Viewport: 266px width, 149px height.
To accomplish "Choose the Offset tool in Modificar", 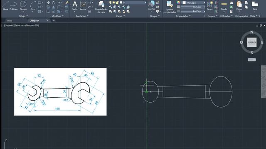I will [x=66, y=11].
